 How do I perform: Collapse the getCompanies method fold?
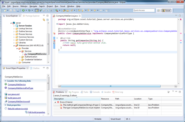click(x=57, y=38)
